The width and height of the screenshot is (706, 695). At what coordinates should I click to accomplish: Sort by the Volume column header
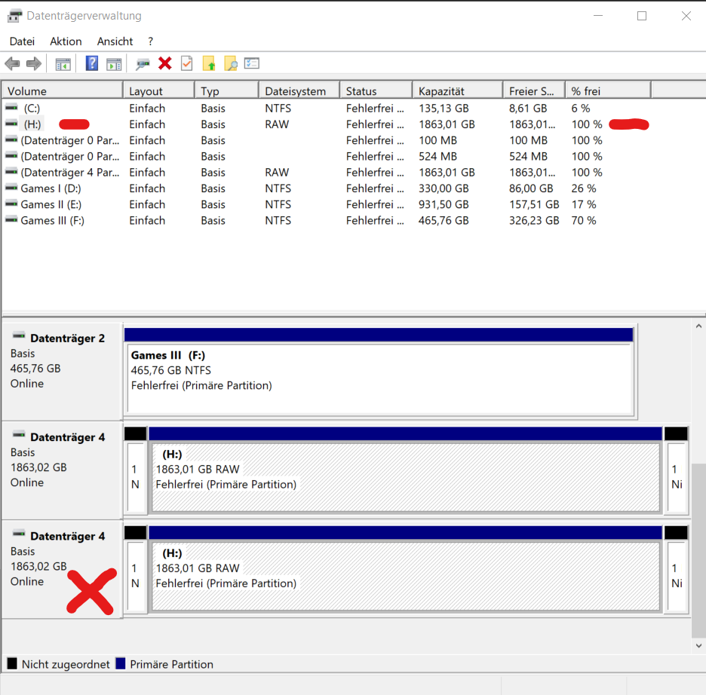click(x=63, y=91)
